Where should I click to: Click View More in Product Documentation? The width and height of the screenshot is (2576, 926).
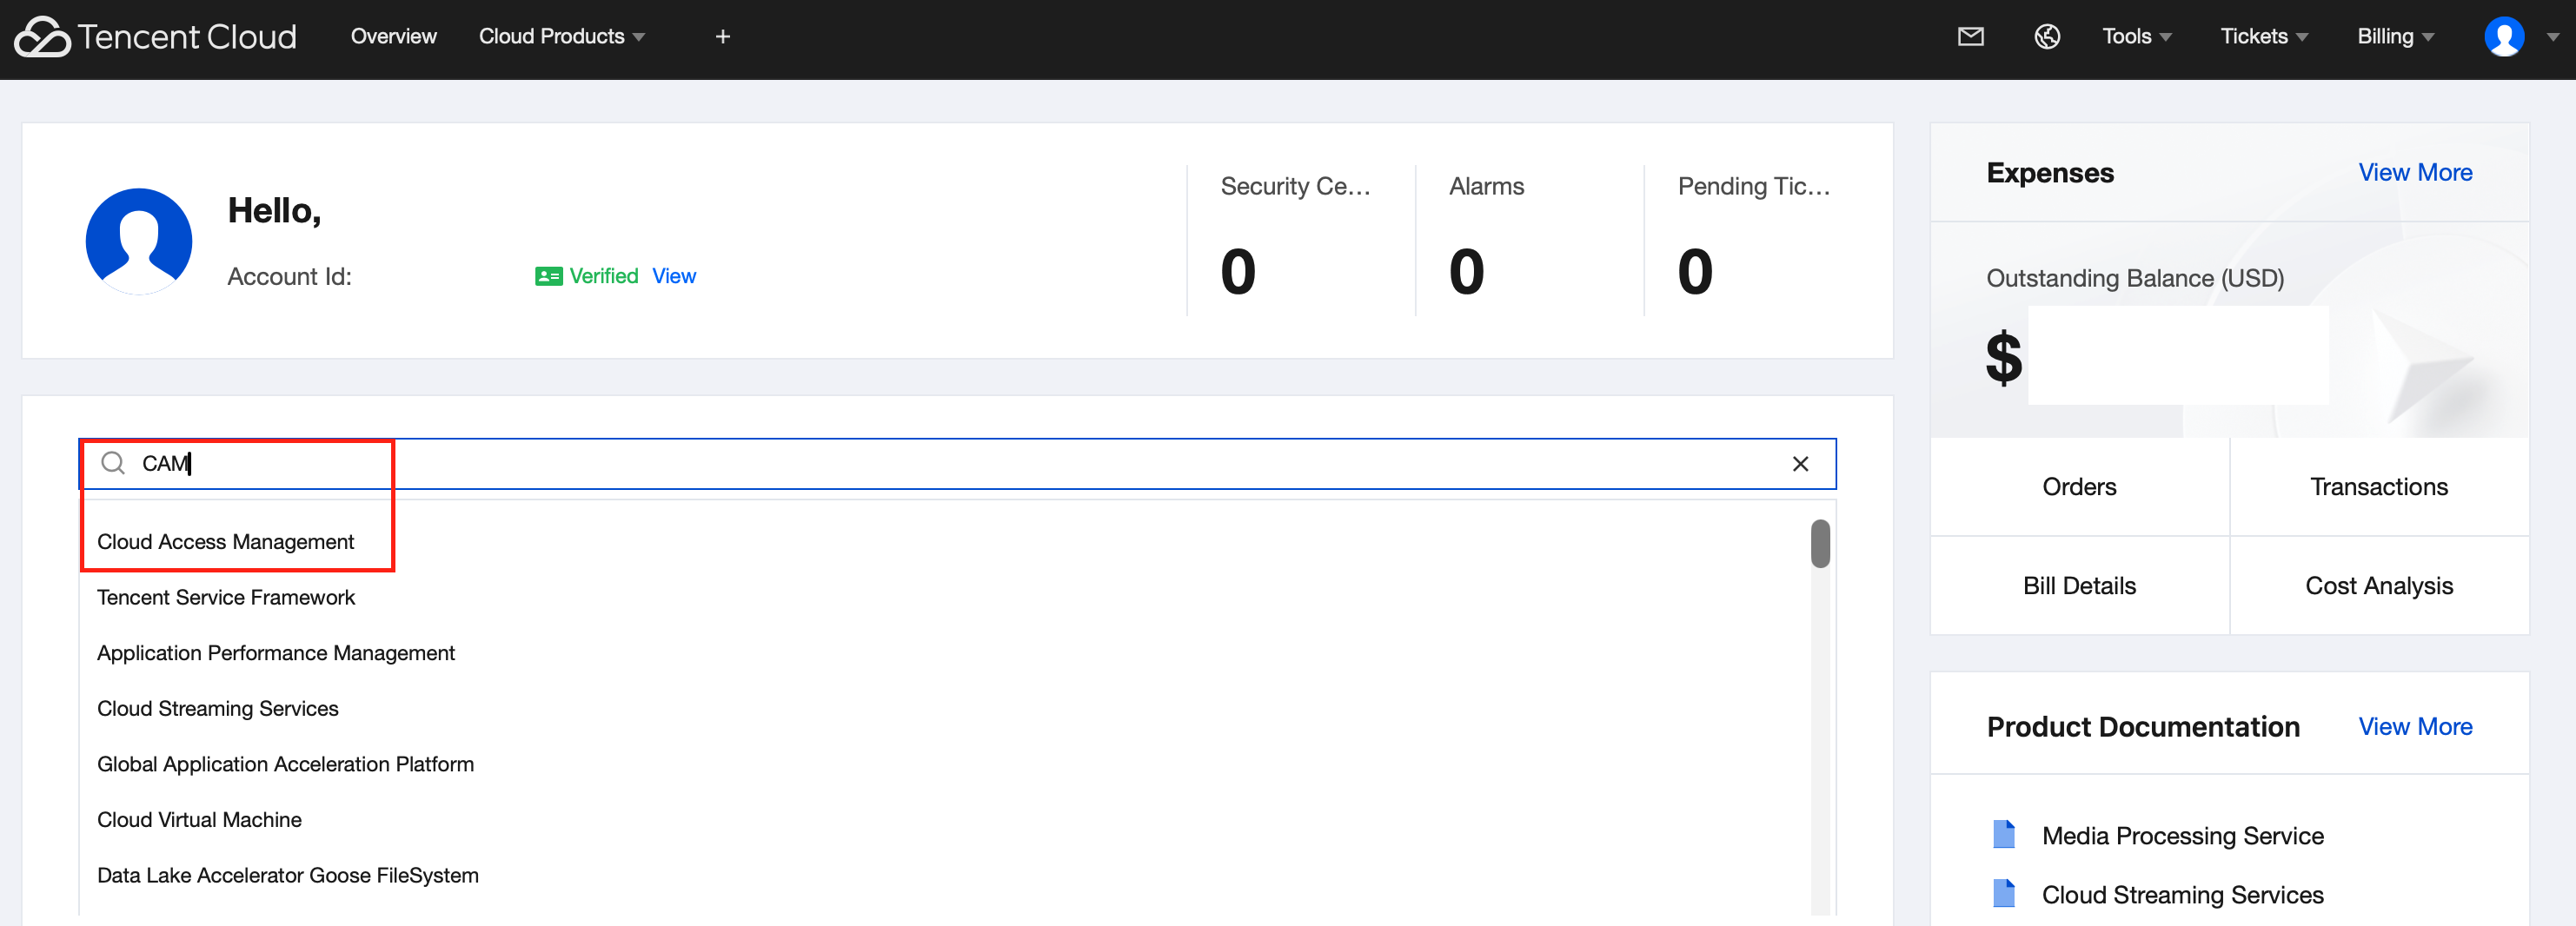click(x=2415, y=727)
